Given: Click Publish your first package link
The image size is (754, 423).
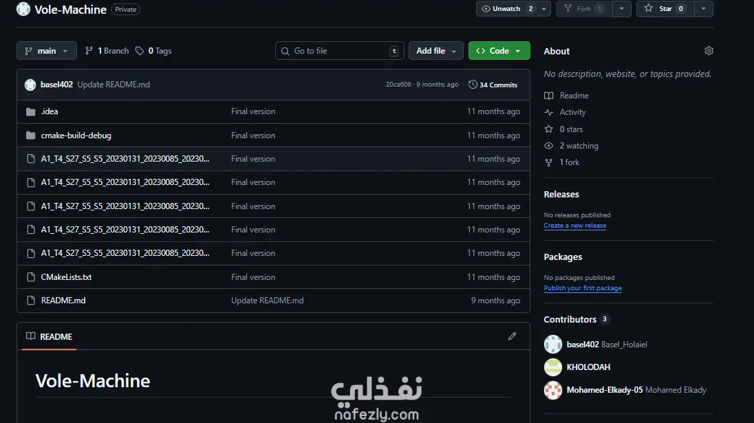Looking at the screenshot, I should 582,288.
